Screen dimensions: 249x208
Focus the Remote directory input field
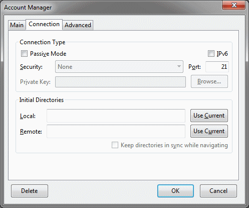pos(116,131)
